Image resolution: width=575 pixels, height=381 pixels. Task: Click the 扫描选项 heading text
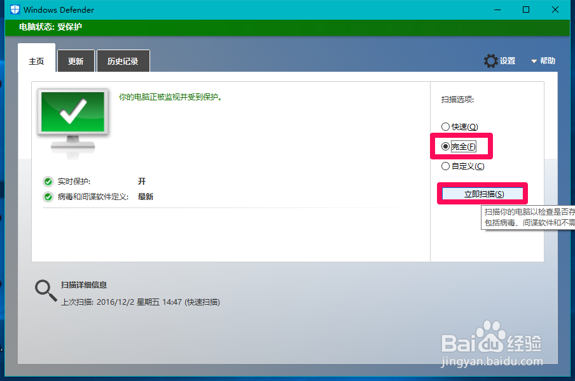[x=458, y=100]
